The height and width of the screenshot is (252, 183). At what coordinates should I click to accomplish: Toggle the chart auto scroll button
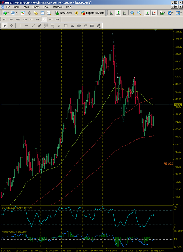tap(147, 13)
